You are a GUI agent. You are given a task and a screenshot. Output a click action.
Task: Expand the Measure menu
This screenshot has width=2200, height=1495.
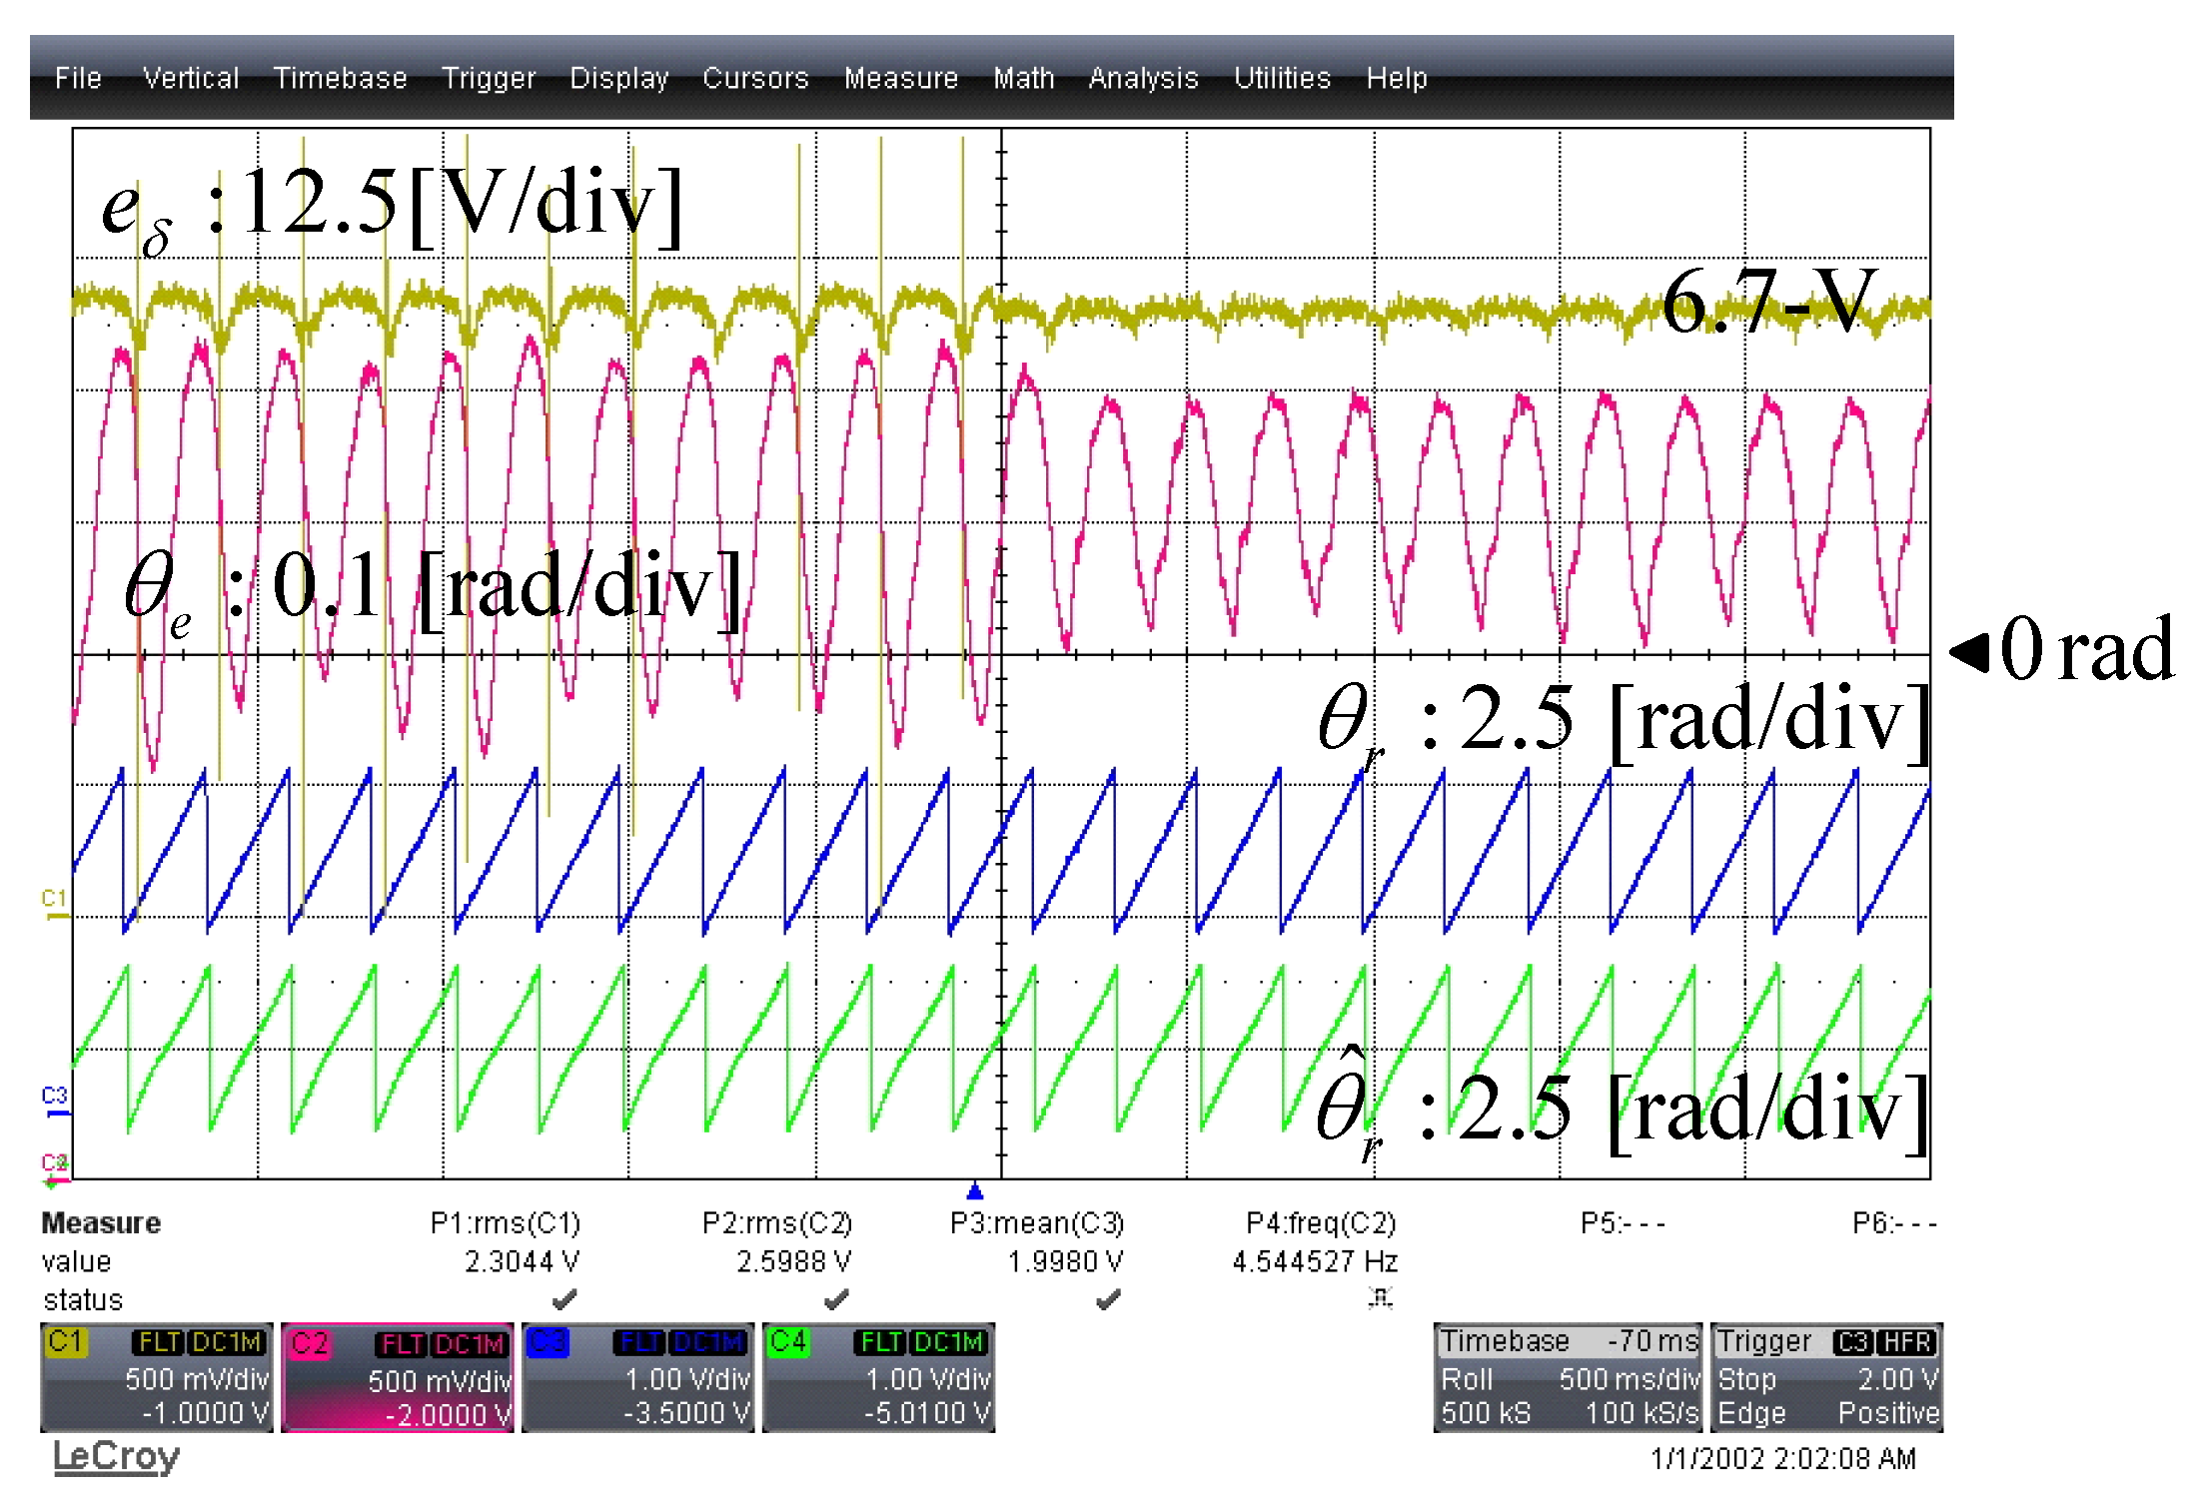pyautogui.click(x=900, y=78)
